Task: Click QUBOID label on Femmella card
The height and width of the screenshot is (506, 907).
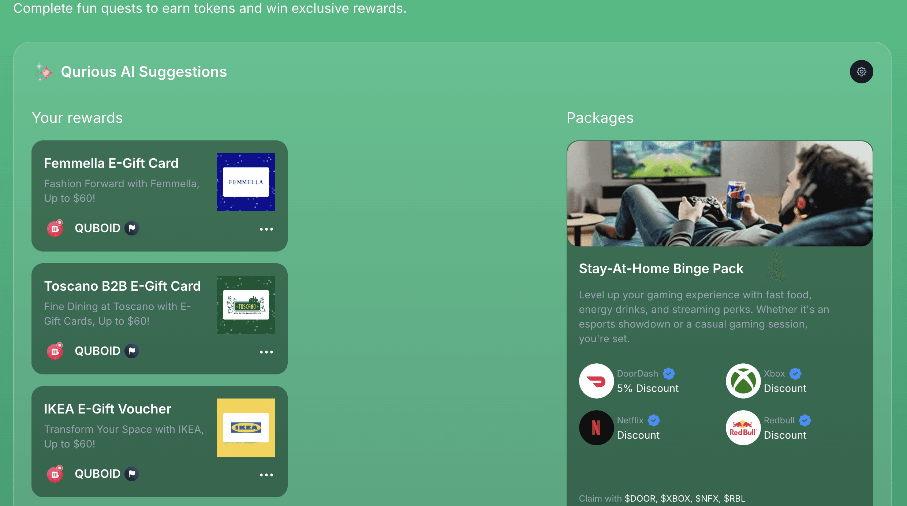Action: coord(97,228)
